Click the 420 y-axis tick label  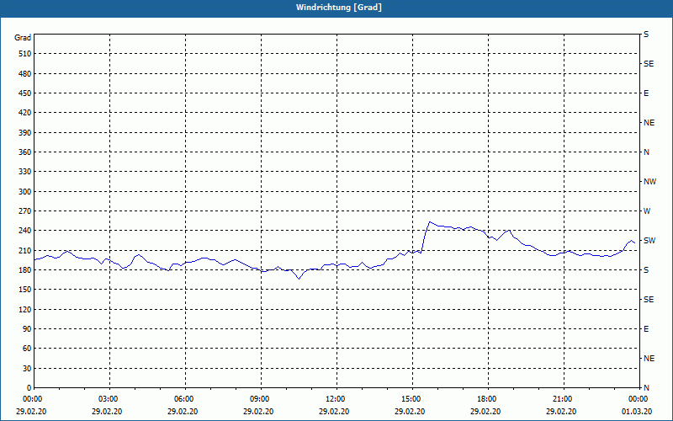click(x=24, y=113)
